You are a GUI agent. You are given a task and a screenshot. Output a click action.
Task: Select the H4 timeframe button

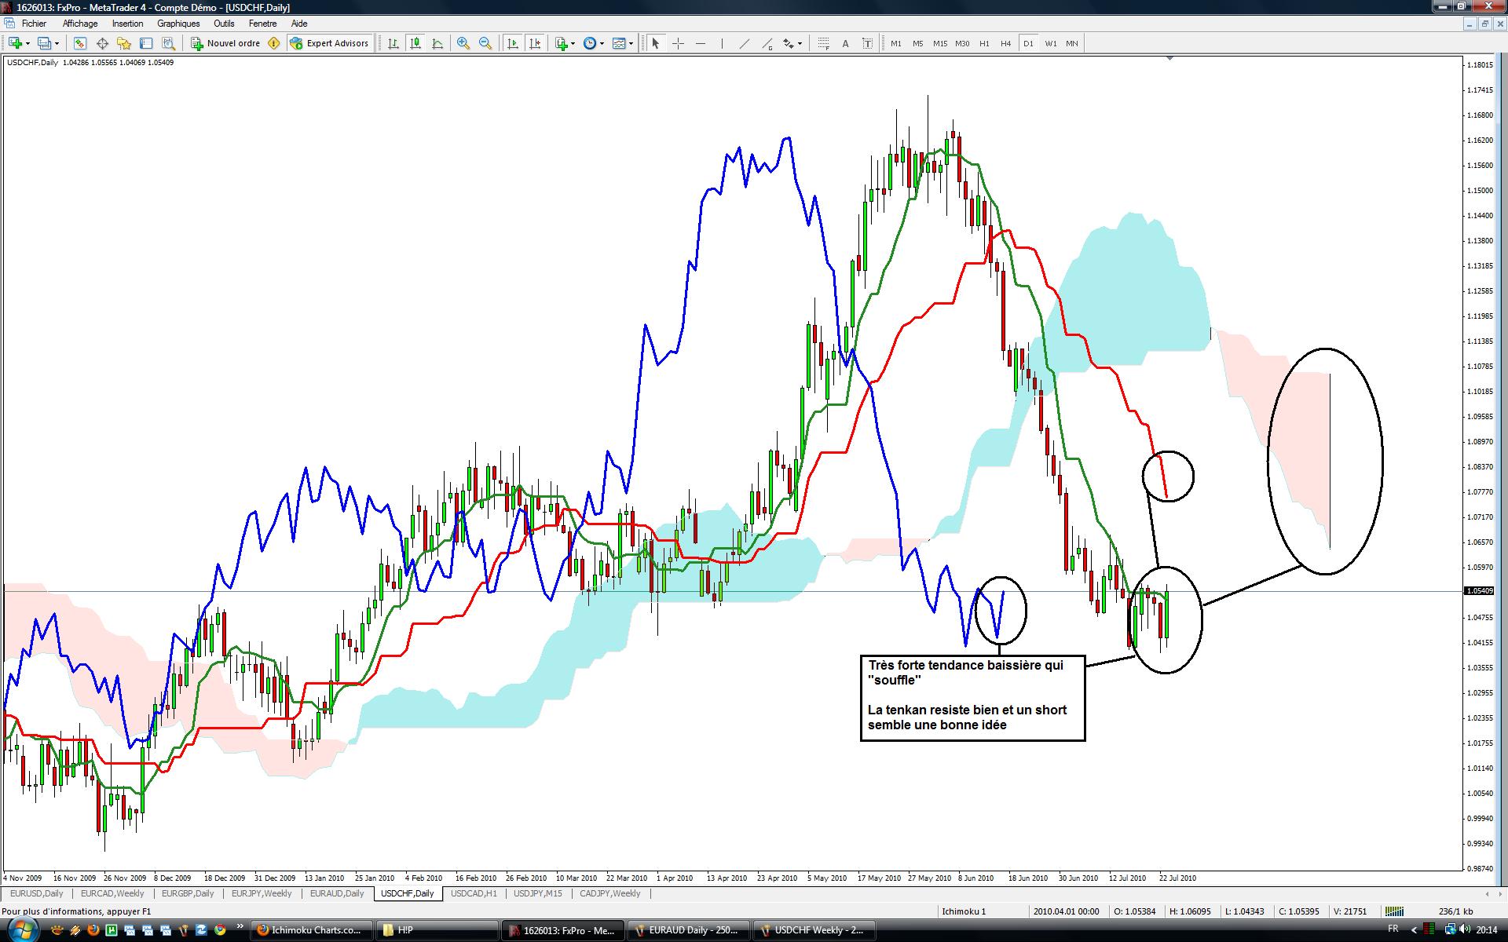click(1005, 44)
